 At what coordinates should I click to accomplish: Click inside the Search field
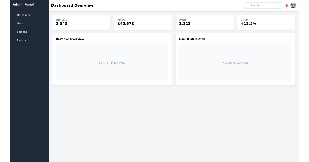(263, 5)
